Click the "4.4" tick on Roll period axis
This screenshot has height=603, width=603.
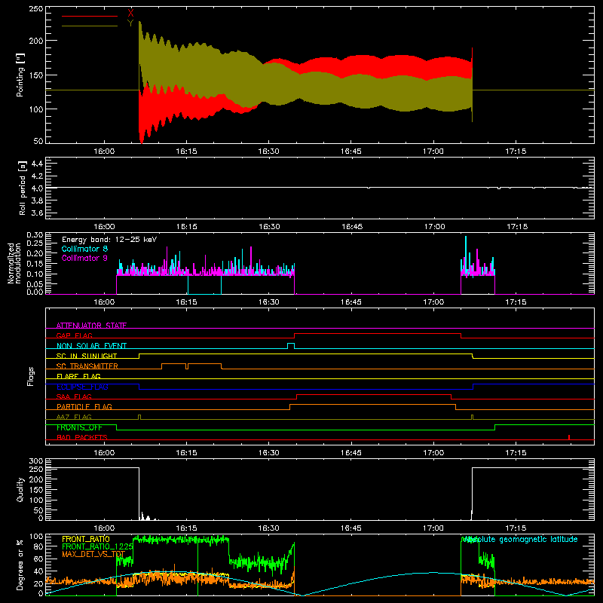point(37,164)
